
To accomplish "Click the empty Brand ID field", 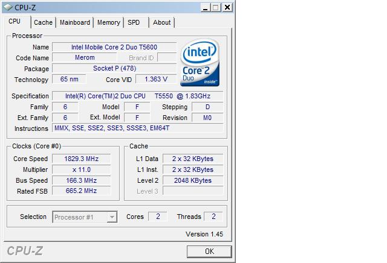I will 167,58.
